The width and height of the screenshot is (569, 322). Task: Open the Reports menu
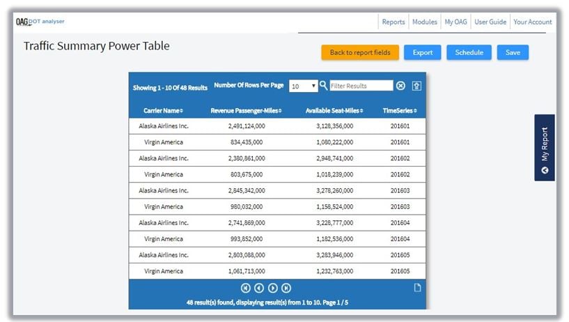393,22
